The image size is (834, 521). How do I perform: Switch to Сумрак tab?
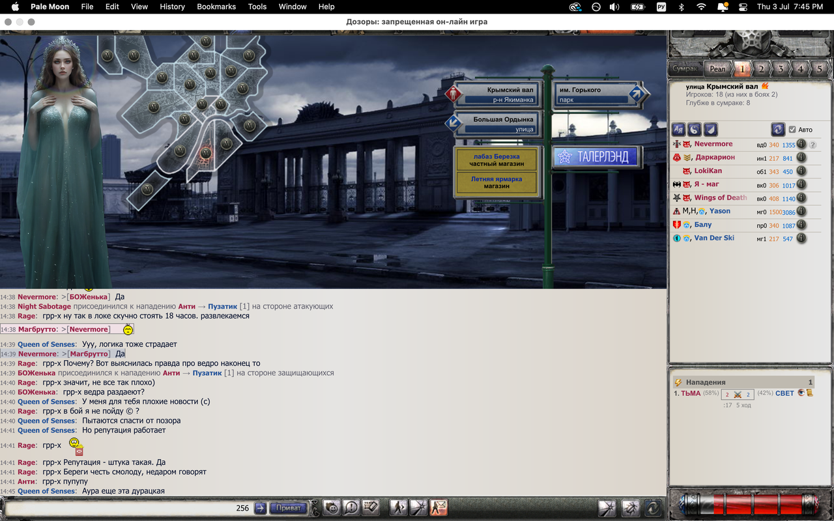click(x=685, y=68)
